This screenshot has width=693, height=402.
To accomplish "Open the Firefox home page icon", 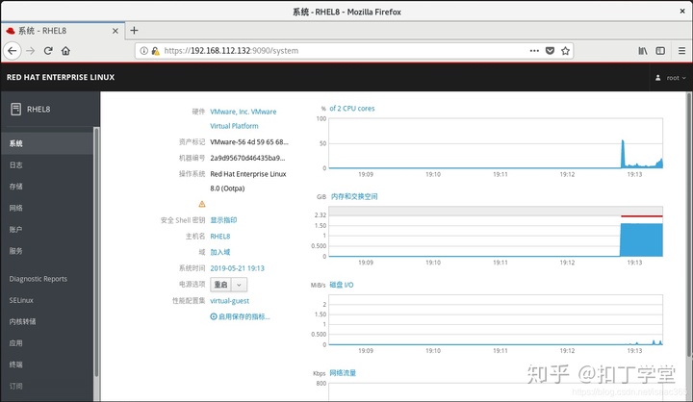I will [x=65, y=51].
